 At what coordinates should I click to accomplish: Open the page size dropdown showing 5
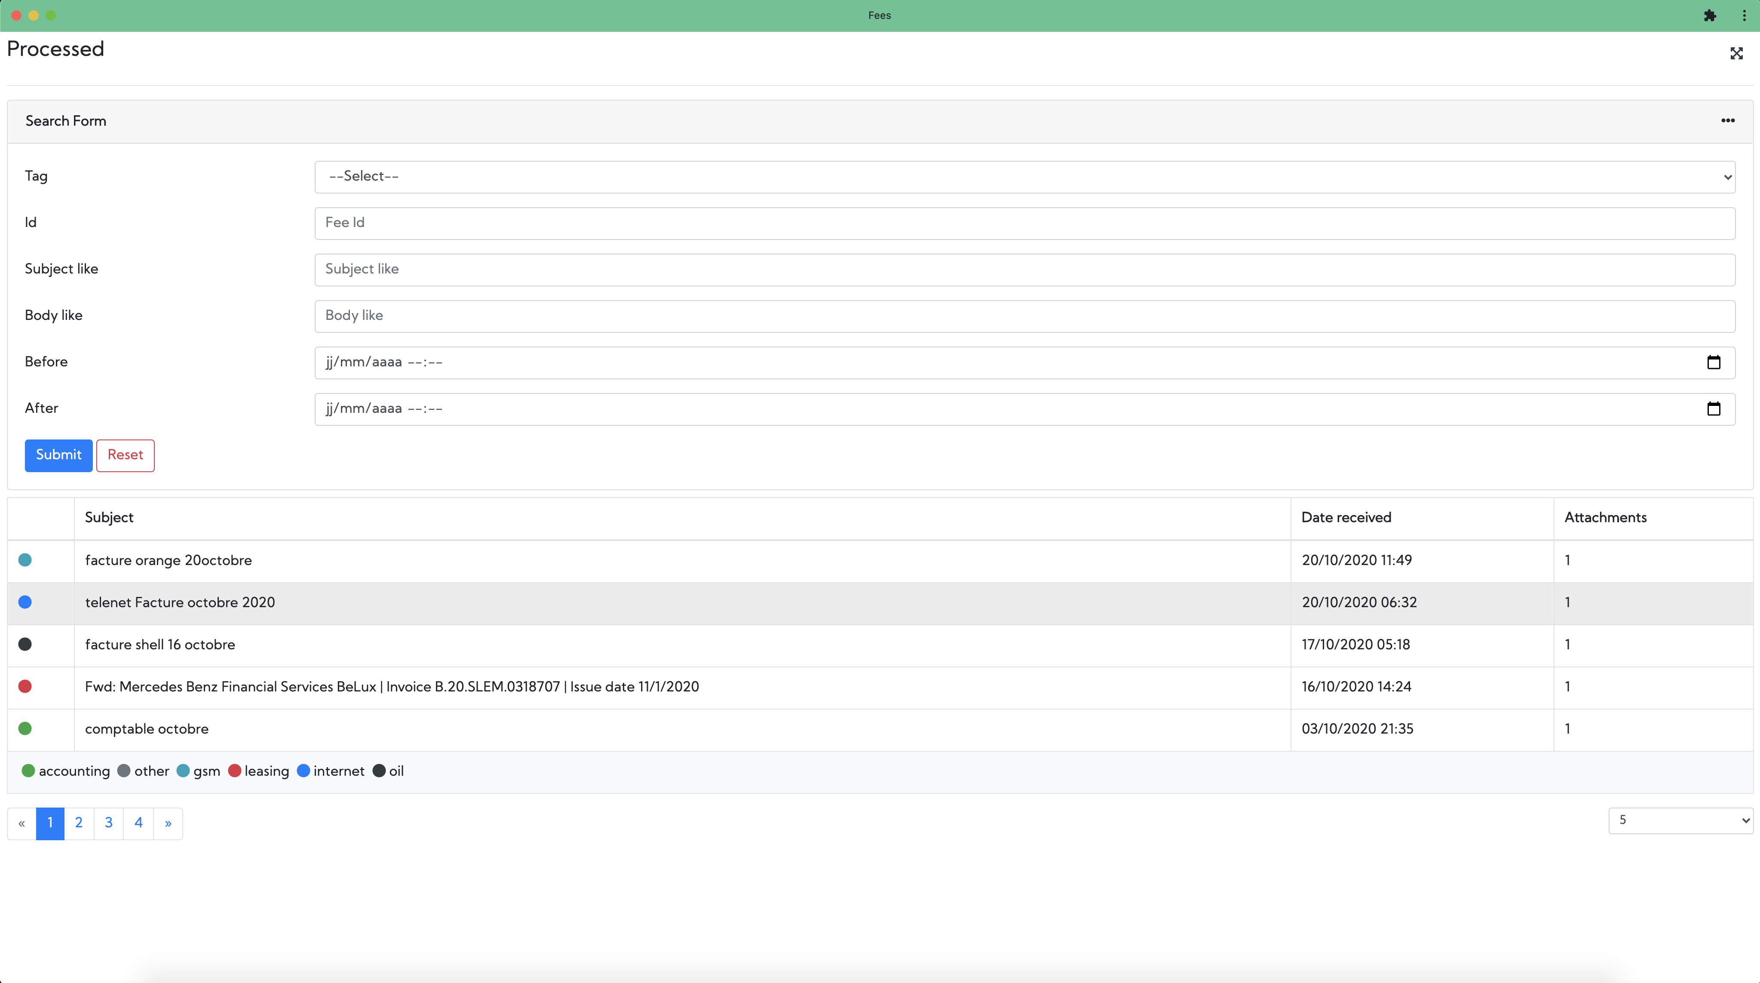(x=1681, y=820)
